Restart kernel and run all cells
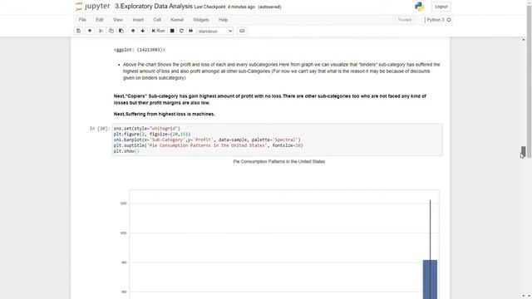 pyautogui.click(x=190, y=31)
